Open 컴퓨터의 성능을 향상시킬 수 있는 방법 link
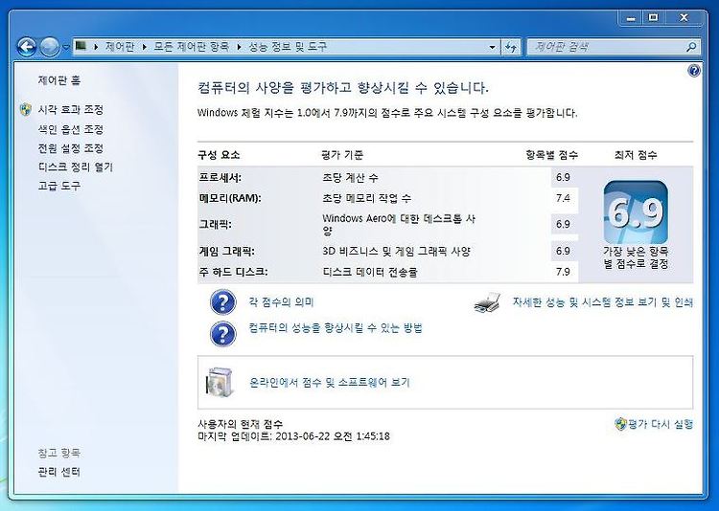The image size is (719, 511). (336, 328)
